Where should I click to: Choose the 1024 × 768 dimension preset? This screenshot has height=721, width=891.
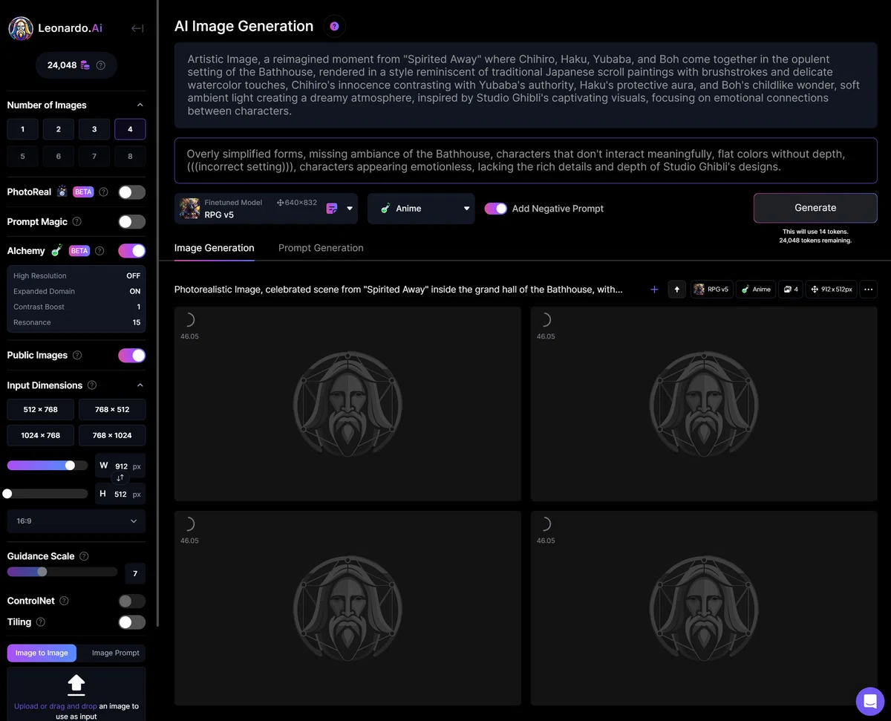[41, 435]
